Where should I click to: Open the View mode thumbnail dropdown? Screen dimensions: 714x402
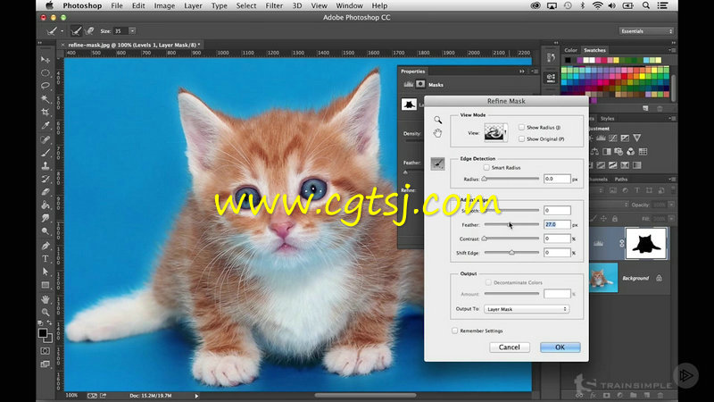click(x=496, y=132)
